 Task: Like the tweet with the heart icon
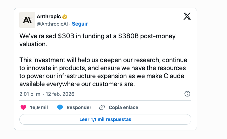[23, 107]
